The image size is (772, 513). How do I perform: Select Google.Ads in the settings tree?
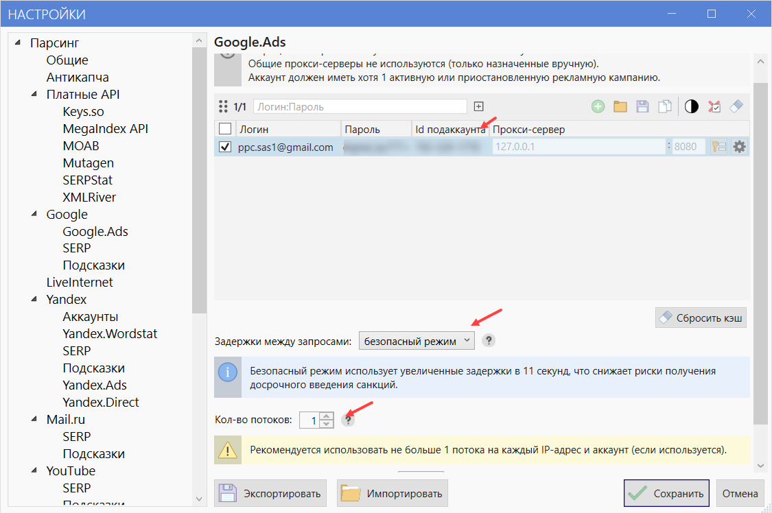(95, 232)
